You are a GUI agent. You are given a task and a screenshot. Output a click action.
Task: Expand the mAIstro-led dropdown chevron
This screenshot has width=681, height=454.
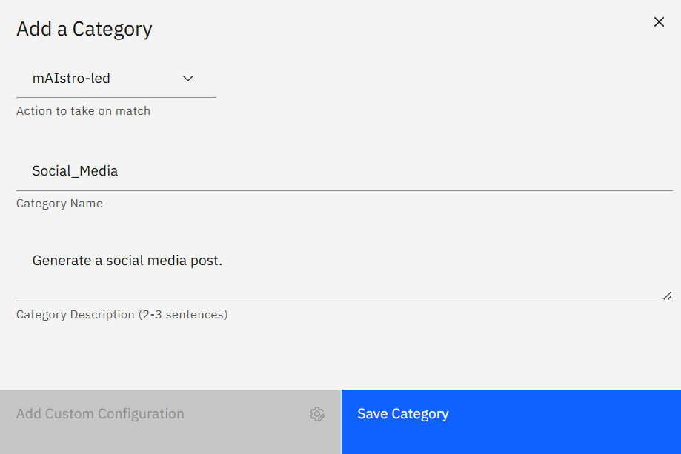tap(187, 79)
